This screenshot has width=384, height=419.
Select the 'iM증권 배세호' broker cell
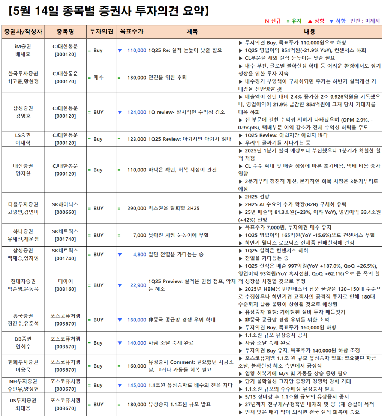click(23, 50)
